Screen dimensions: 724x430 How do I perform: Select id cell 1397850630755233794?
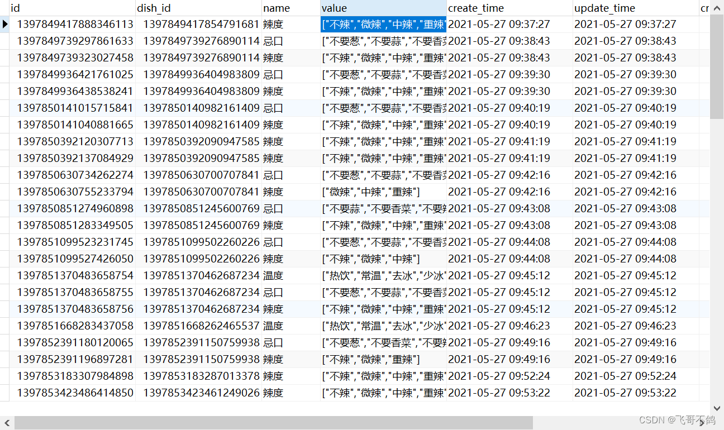(x=73, y=192)
